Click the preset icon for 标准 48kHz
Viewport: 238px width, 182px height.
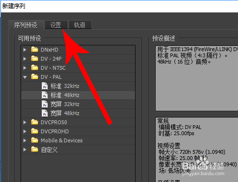coord(45,95)
